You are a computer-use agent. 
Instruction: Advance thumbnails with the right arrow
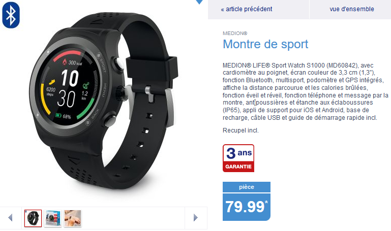pyautogui.click(x=196, y=218)
